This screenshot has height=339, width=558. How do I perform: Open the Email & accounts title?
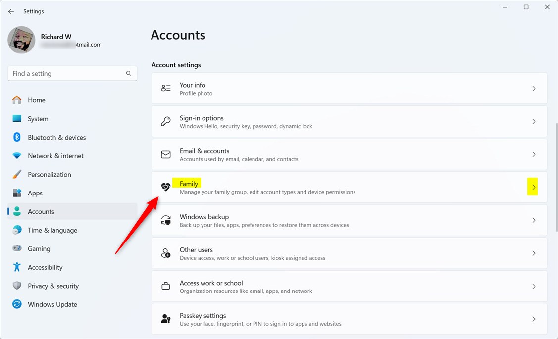(204, 151)
